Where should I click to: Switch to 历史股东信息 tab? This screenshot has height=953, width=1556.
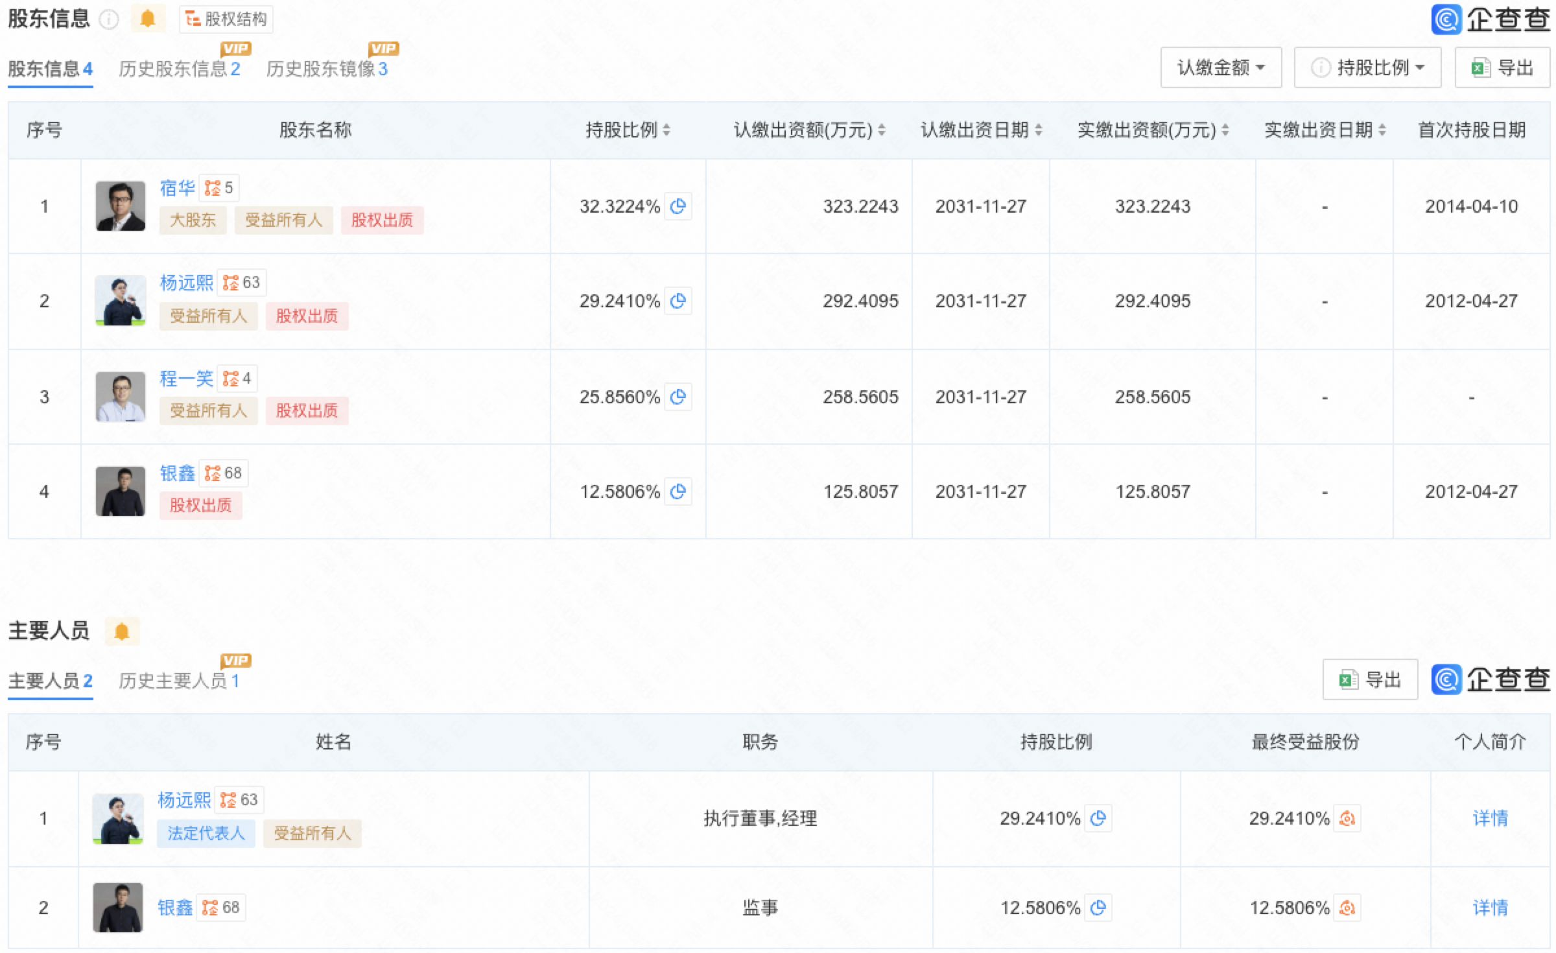coord(180,69)
